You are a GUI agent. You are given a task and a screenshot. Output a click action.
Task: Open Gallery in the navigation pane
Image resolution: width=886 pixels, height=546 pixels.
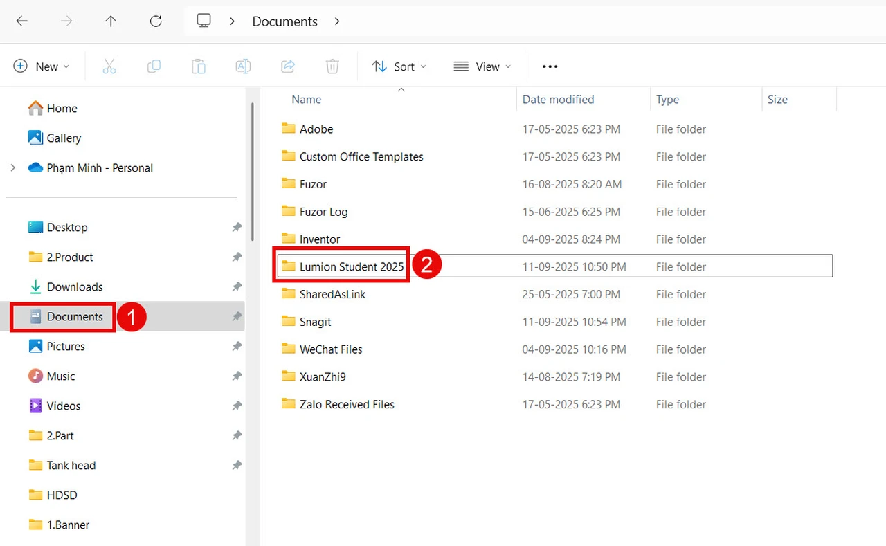point(55,138)
